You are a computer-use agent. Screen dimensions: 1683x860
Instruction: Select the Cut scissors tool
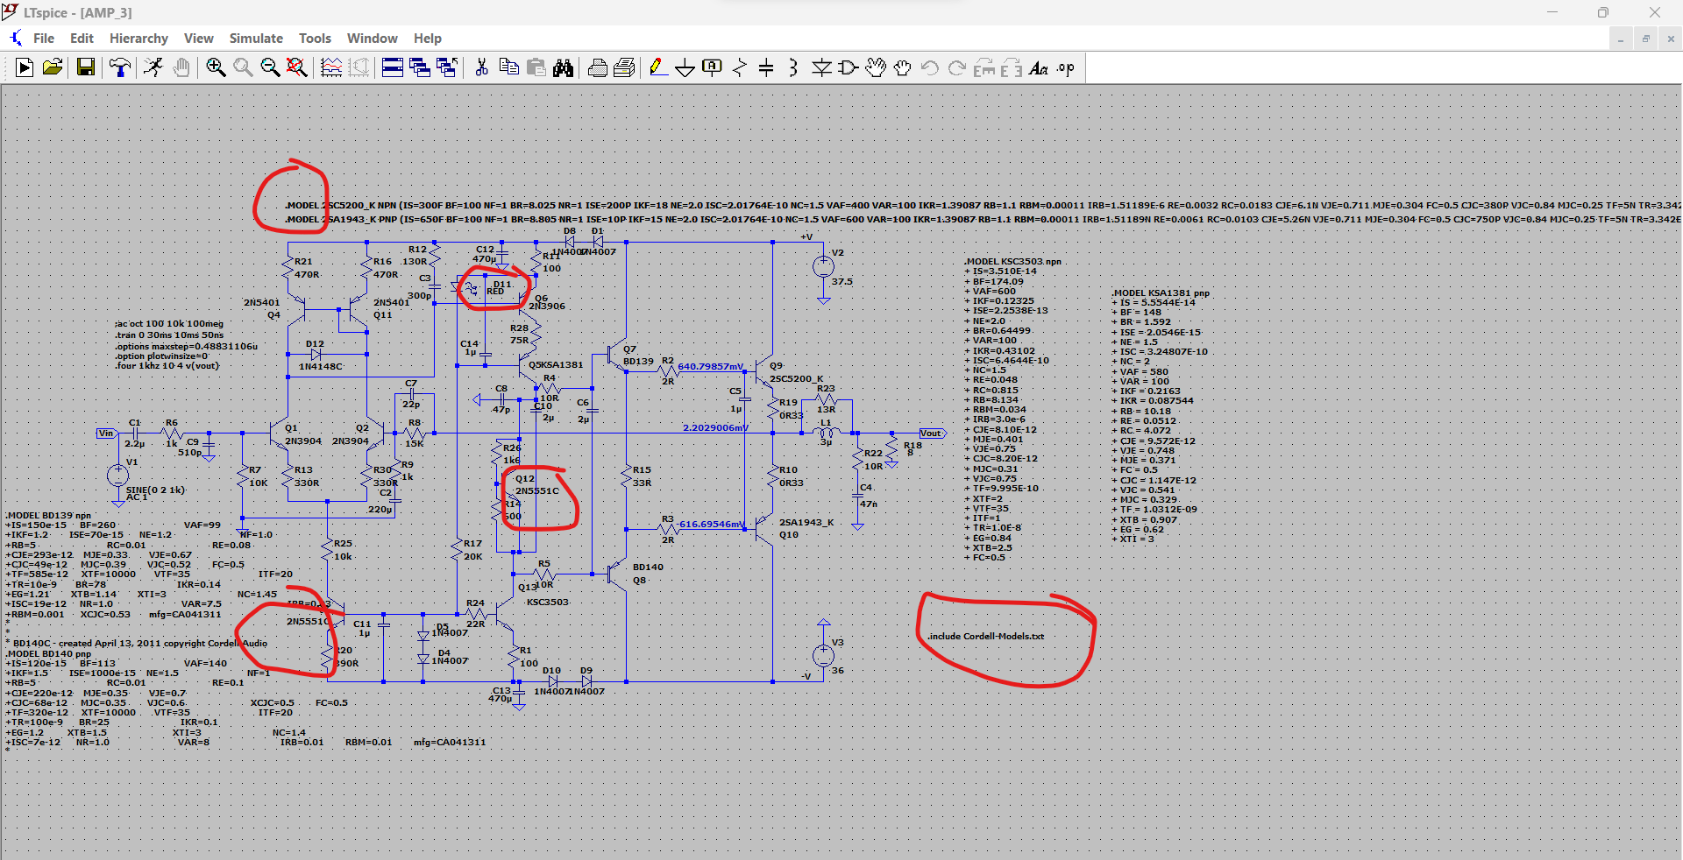click(481, 67)
